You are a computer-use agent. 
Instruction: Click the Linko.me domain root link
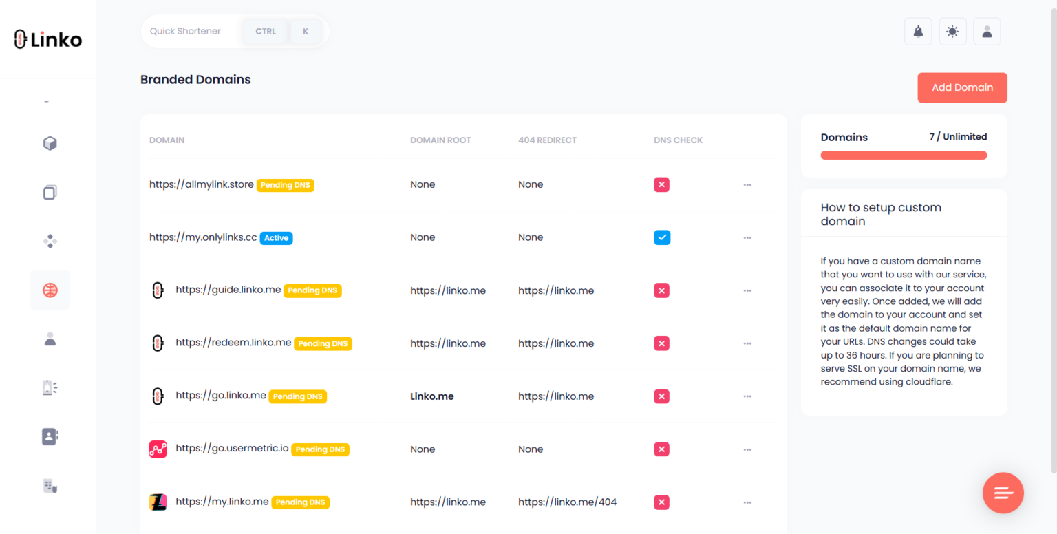pyautogui.click(x=432, y=396)
